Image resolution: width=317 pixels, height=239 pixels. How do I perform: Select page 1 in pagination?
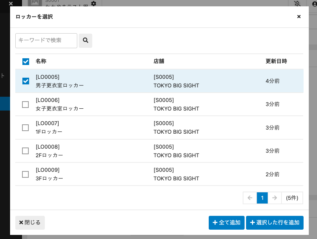[x=262, y=198]
